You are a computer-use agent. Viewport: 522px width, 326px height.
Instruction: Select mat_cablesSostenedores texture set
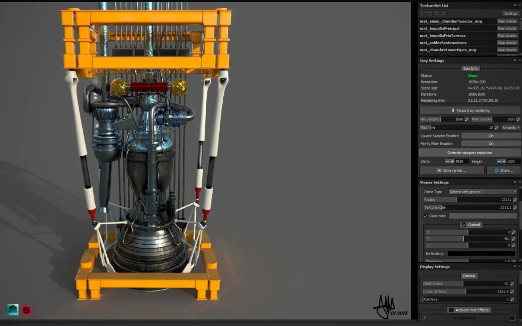(x=443, y=43)
